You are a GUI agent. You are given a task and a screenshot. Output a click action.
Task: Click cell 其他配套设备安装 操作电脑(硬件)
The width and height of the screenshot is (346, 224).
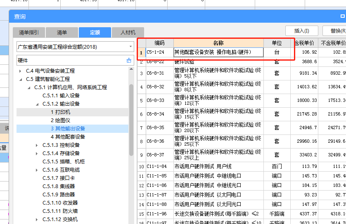click(218, 52)
